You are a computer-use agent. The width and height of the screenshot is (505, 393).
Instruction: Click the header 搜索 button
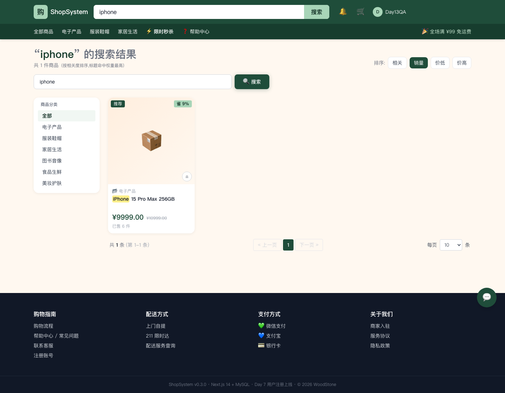tap(317, 12)
